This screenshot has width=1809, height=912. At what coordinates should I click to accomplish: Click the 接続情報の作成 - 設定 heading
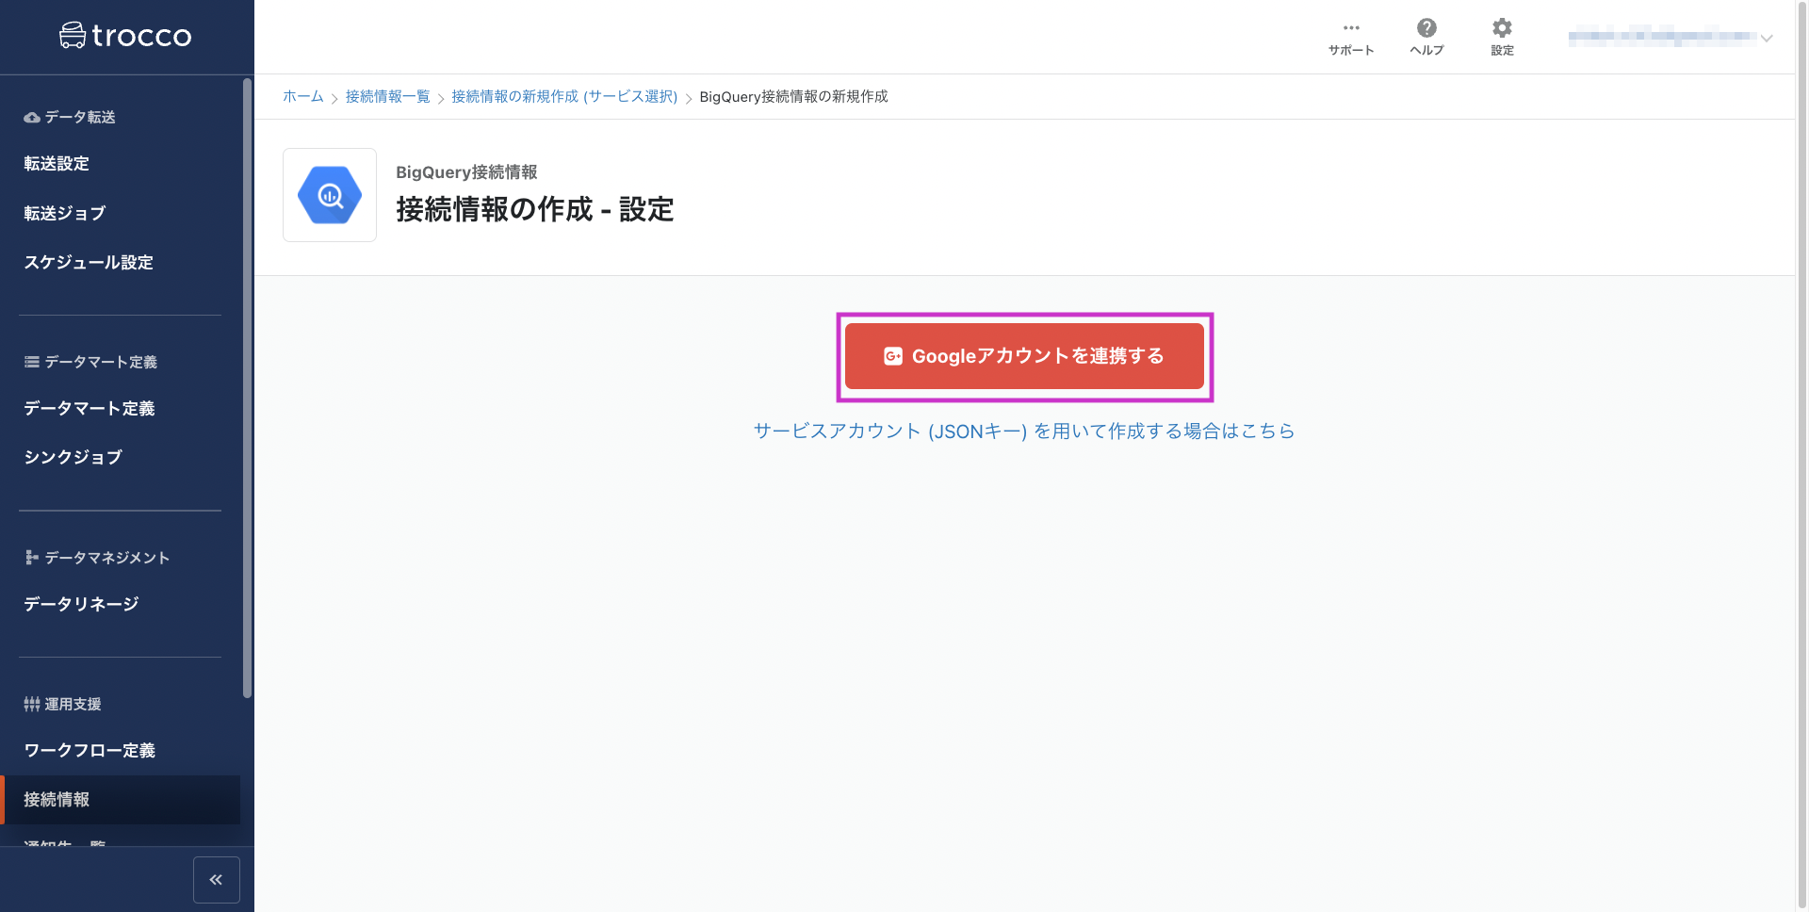[535, 209]
